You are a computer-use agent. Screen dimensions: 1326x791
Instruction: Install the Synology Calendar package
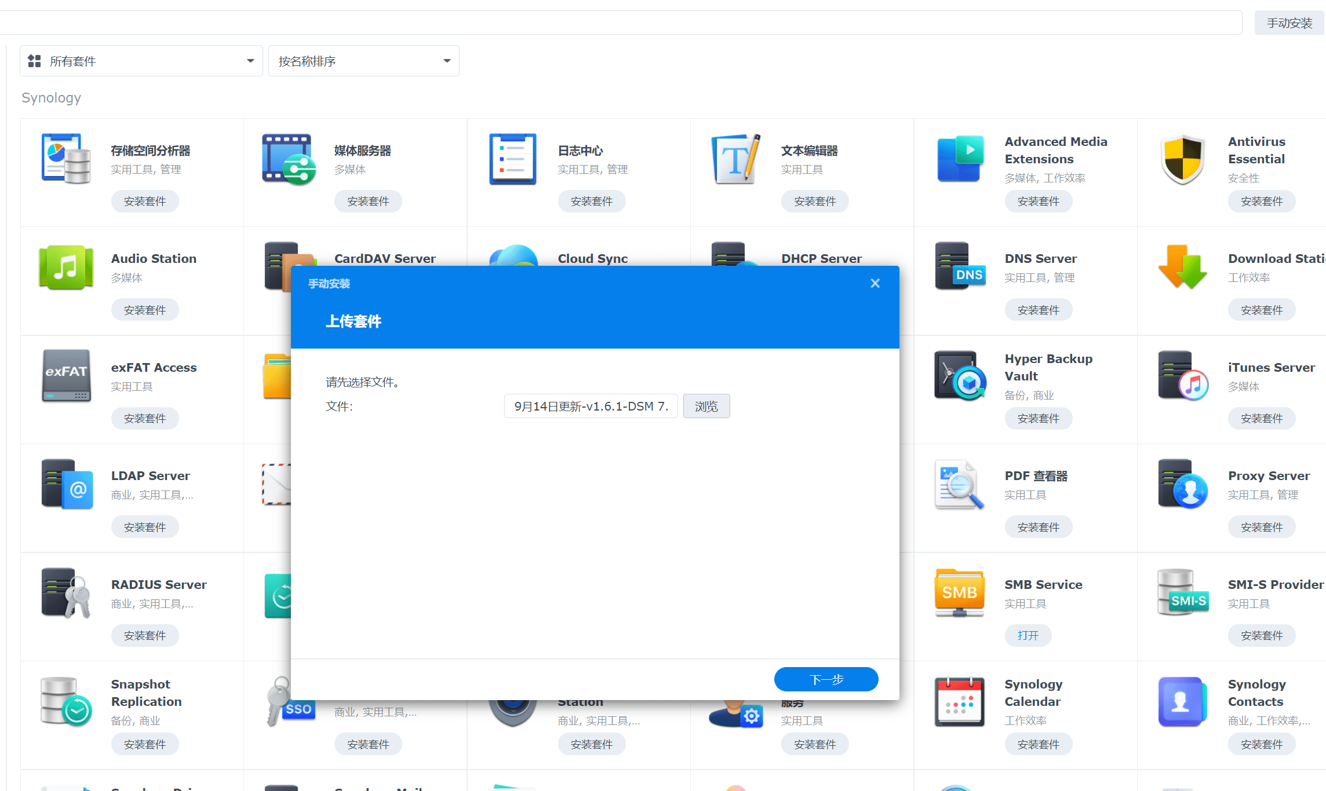click(x=1039, y=744)
